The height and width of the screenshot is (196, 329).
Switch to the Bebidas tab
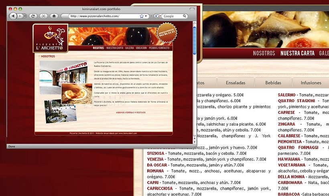[x=273, y=83]
